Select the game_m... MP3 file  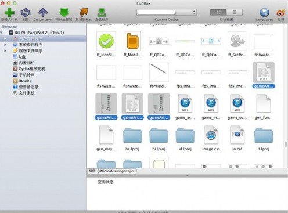[x=211, y=103]
